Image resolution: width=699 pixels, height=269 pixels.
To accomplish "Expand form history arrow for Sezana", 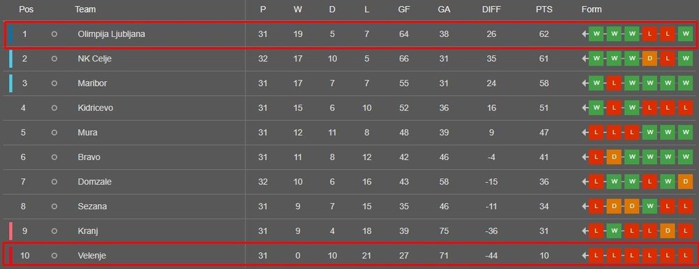I will [x=585, y=207].
